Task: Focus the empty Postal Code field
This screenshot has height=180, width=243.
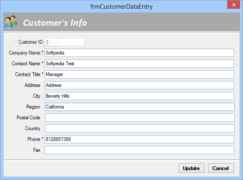Action: tap(140, 118)
